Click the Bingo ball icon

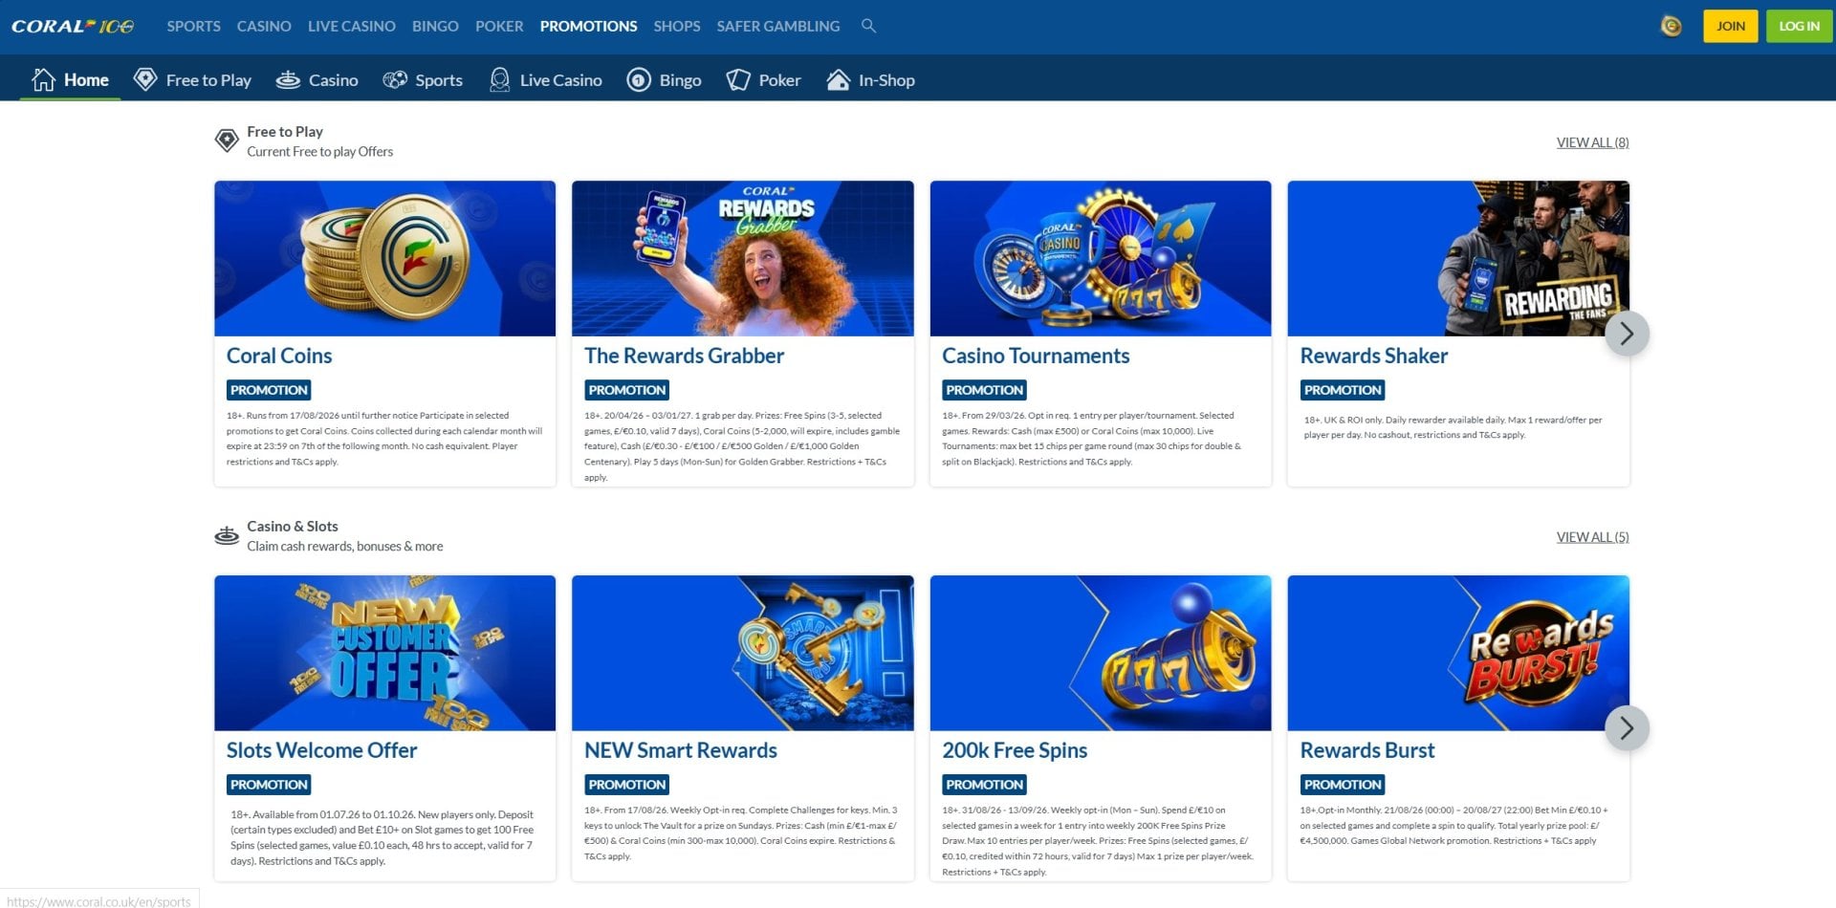(x=639, y=79)
